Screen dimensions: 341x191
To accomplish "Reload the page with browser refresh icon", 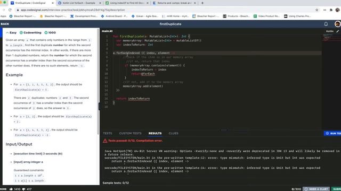I will pyautogui.click(x=10, y=10).
